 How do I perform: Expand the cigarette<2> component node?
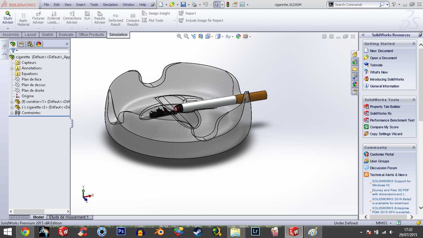12,107
